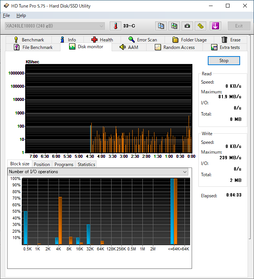Close the HD Tune Pro window
This screenshot has width=254, height=279.
245,6
